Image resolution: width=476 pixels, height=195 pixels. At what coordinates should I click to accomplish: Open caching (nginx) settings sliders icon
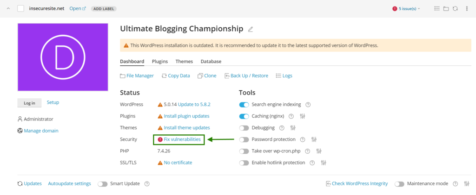point(302,116)
